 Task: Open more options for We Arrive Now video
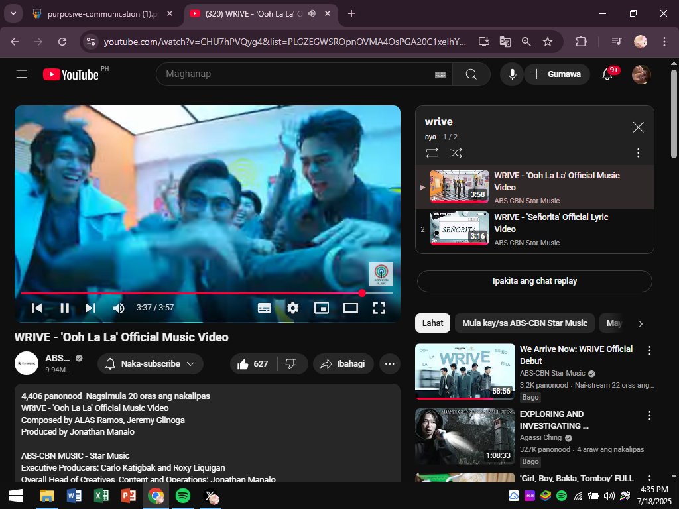[x=649, y=351]
